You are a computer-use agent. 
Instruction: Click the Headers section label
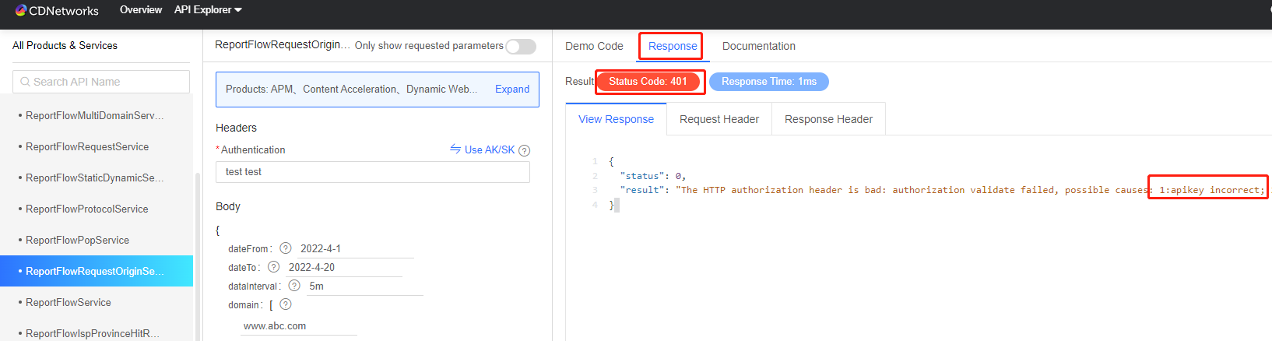(x=236, y=128)
